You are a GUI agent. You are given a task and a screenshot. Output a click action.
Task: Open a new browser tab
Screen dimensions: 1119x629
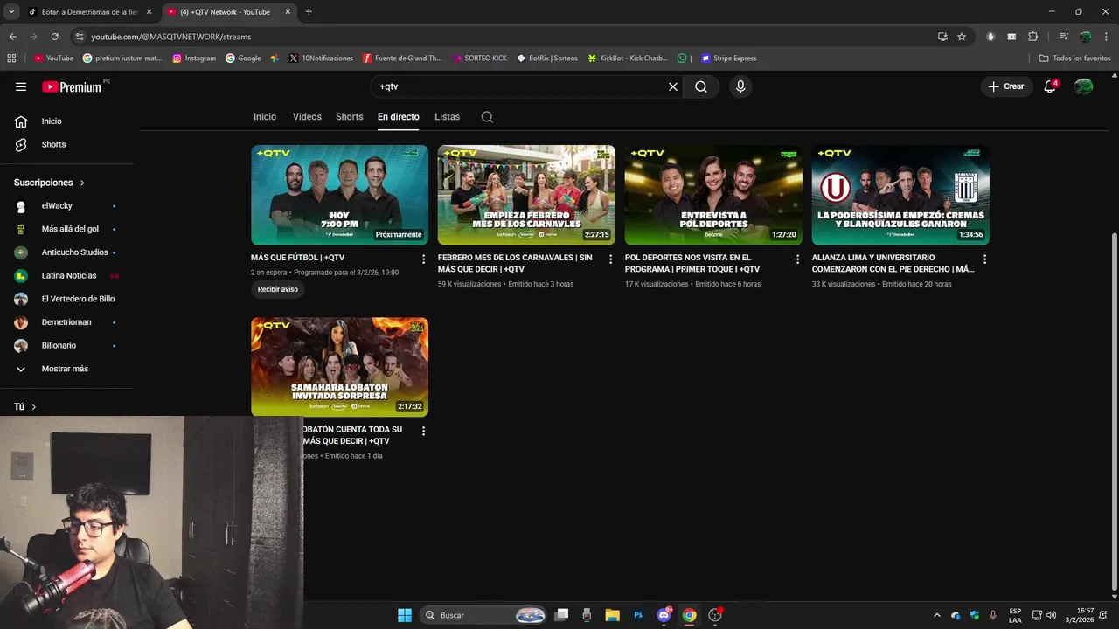coord(309,12)
